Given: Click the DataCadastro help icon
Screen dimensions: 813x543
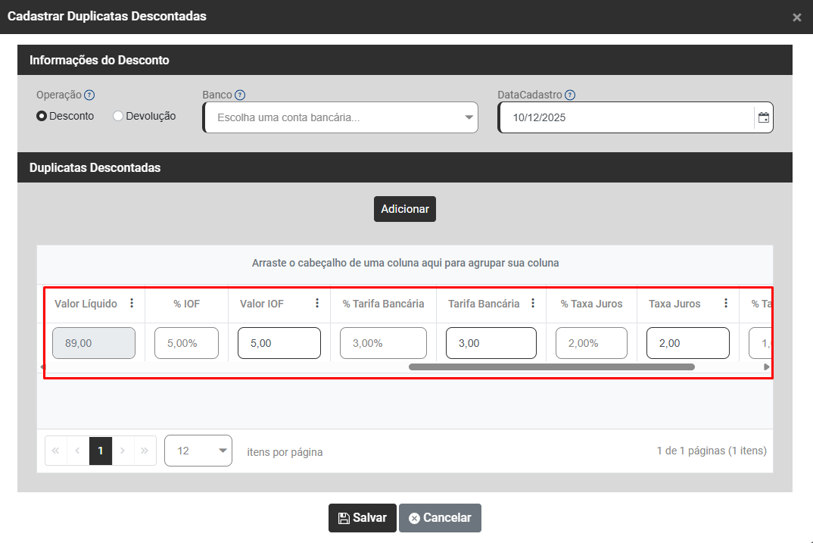Looking at the screenshot, I should pyautogui.click(x=570, y=95).
